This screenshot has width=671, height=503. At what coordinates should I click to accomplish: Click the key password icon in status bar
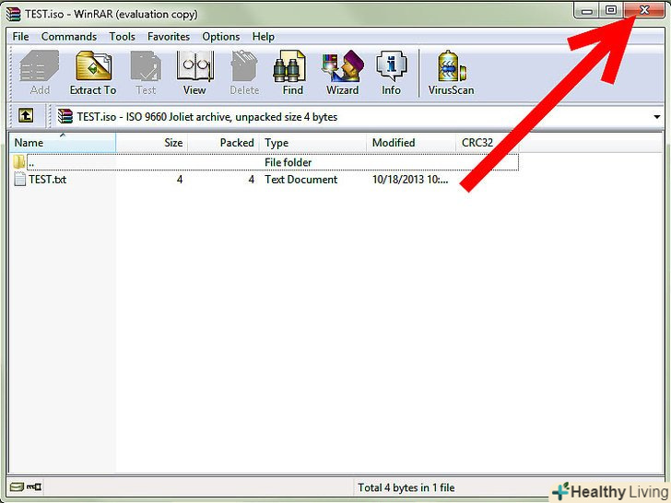pyautogui.click(x=34, y=486)
